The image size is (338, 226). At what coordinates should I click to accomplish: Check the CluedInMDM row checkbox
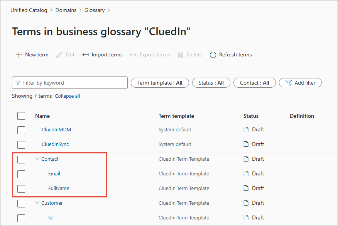(x=21, y=130)
